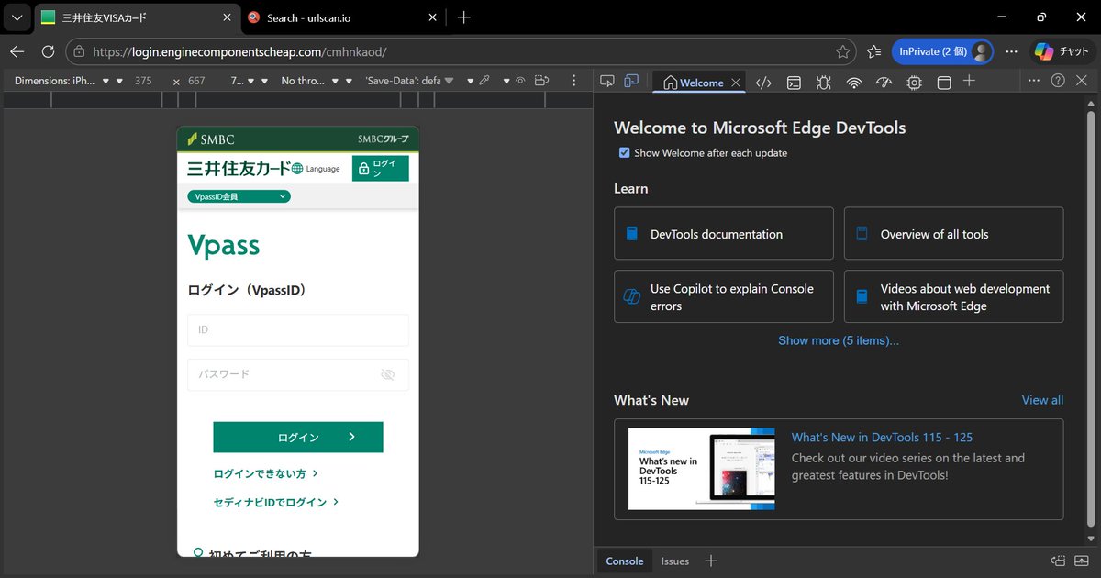Open the What's New video thumbnail
The width and height of the screenshot is (1101, 578).
tap(701, 468)
